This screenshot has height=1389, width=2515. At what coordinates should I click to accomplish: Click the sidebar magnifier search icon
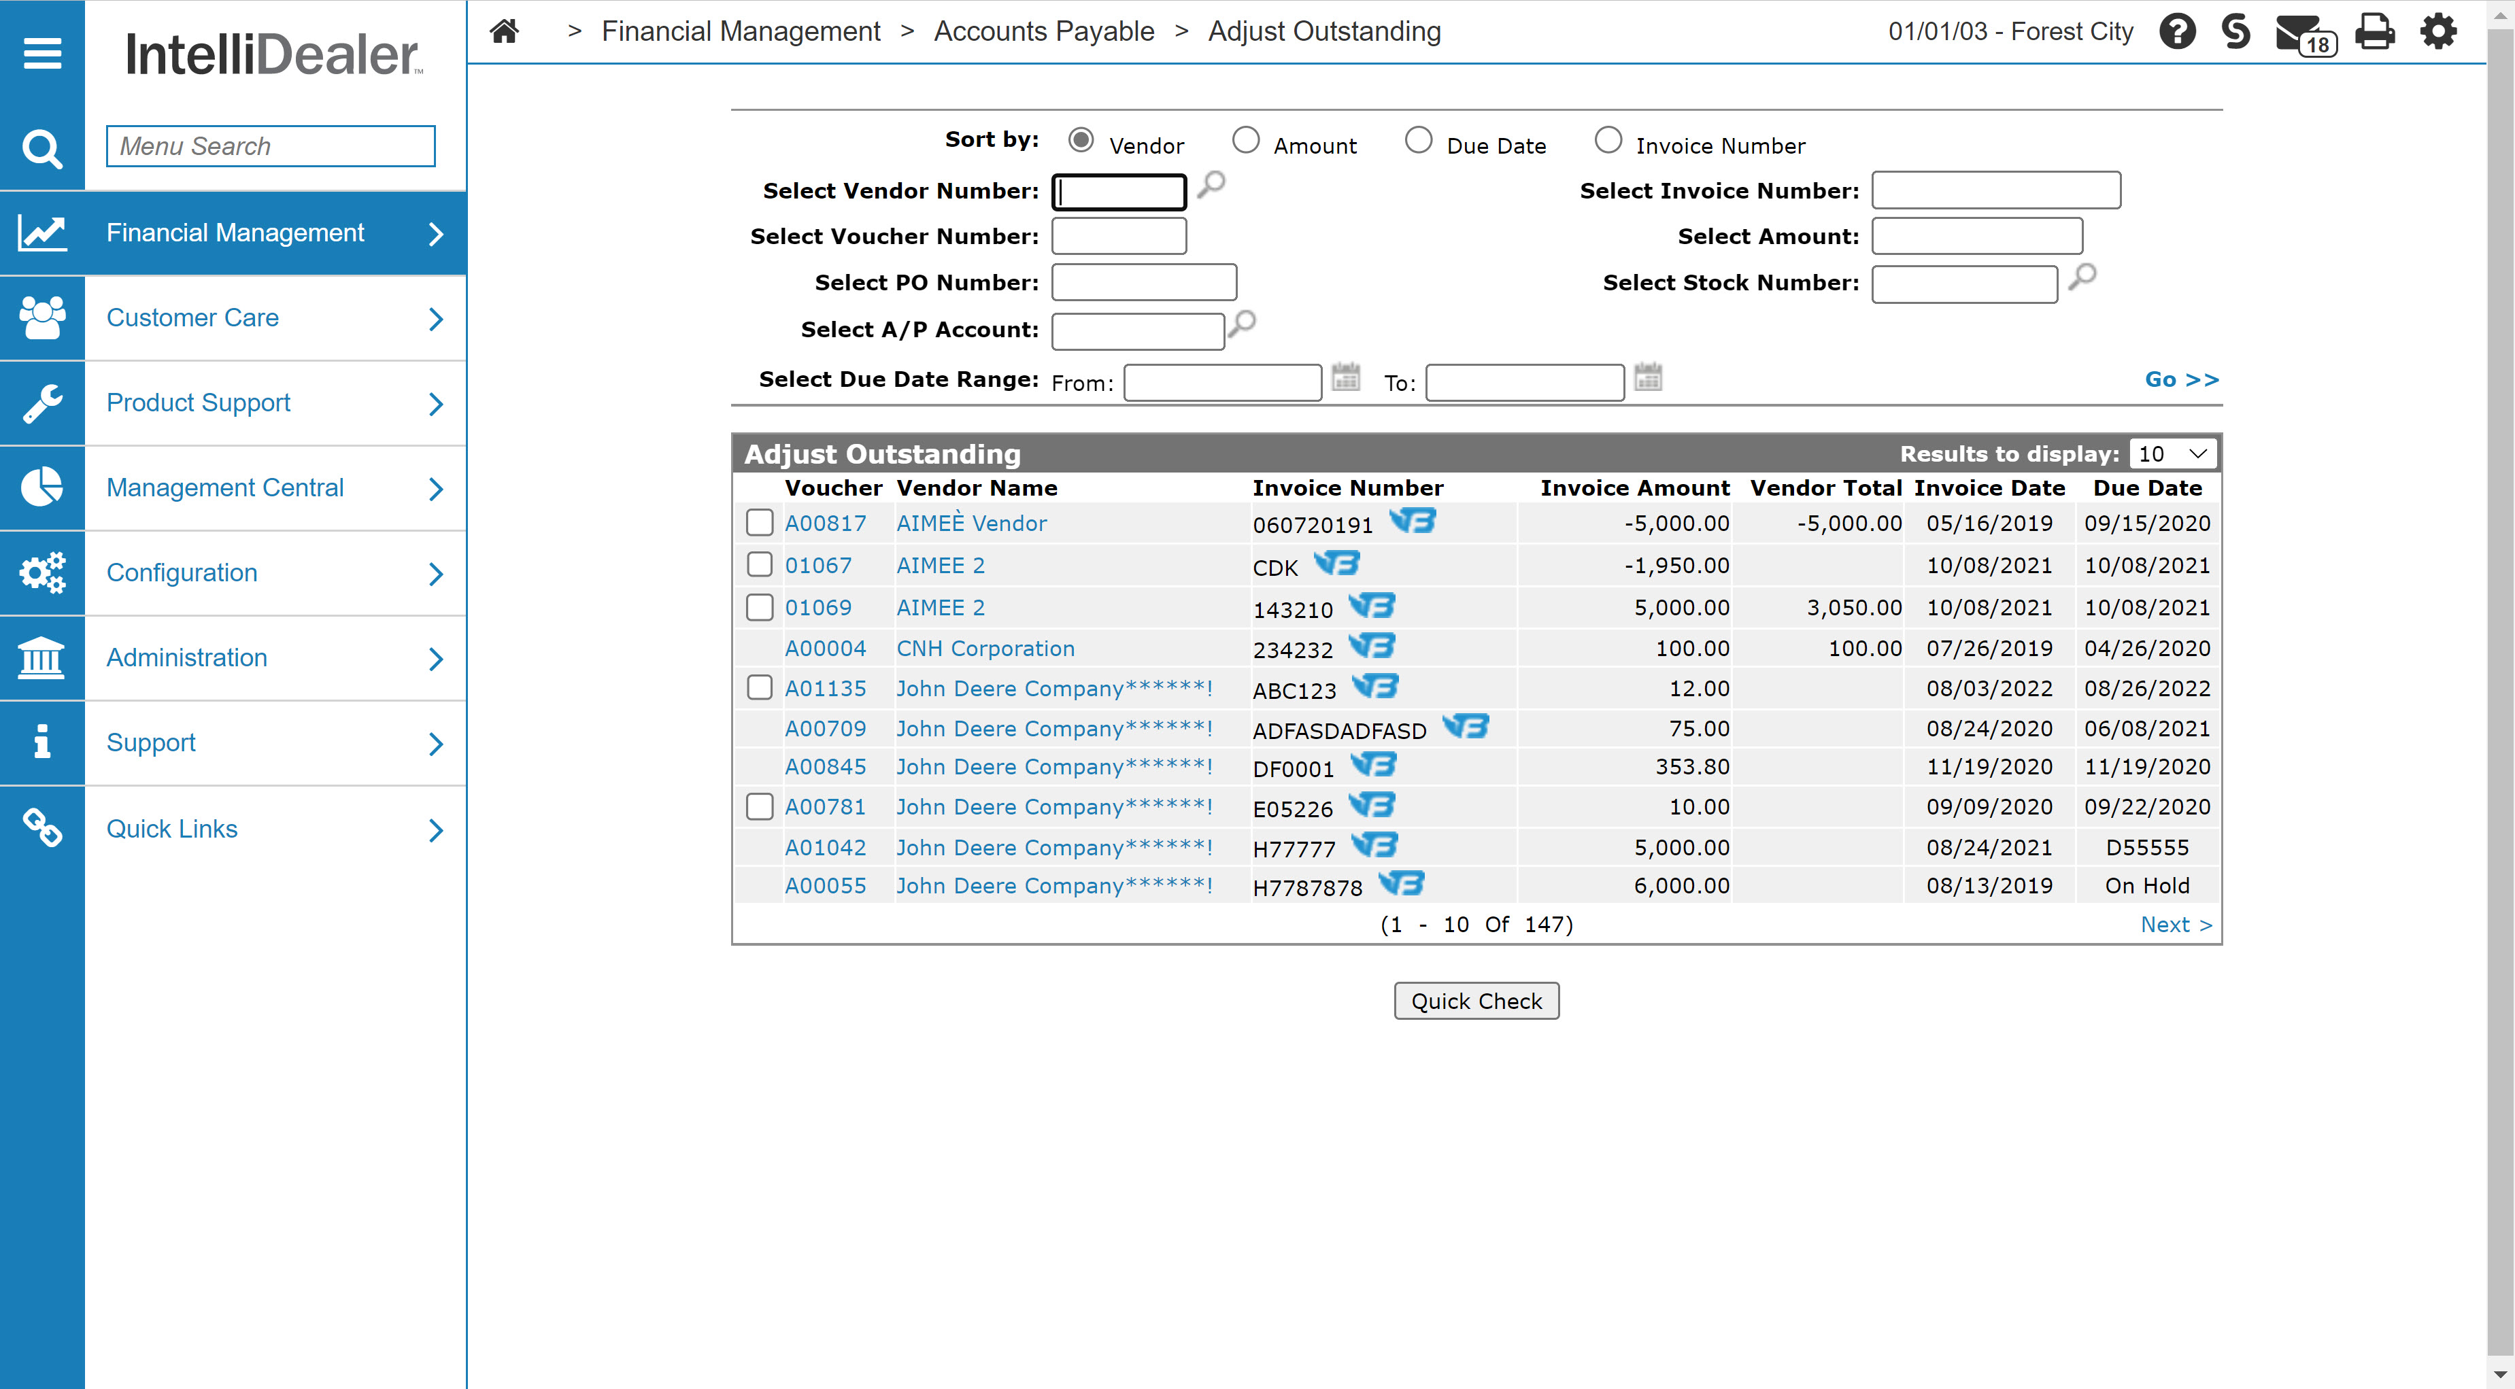click(x=42, y=148)
